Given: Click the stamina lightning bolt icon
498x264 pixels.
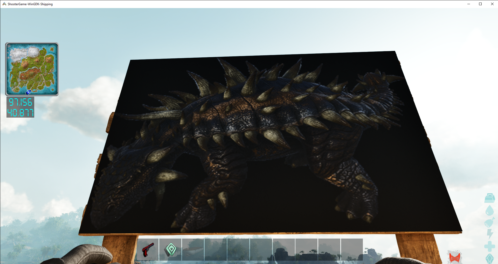Looking at the screenshot, I should pyautogui.click(x=490, y=234).
